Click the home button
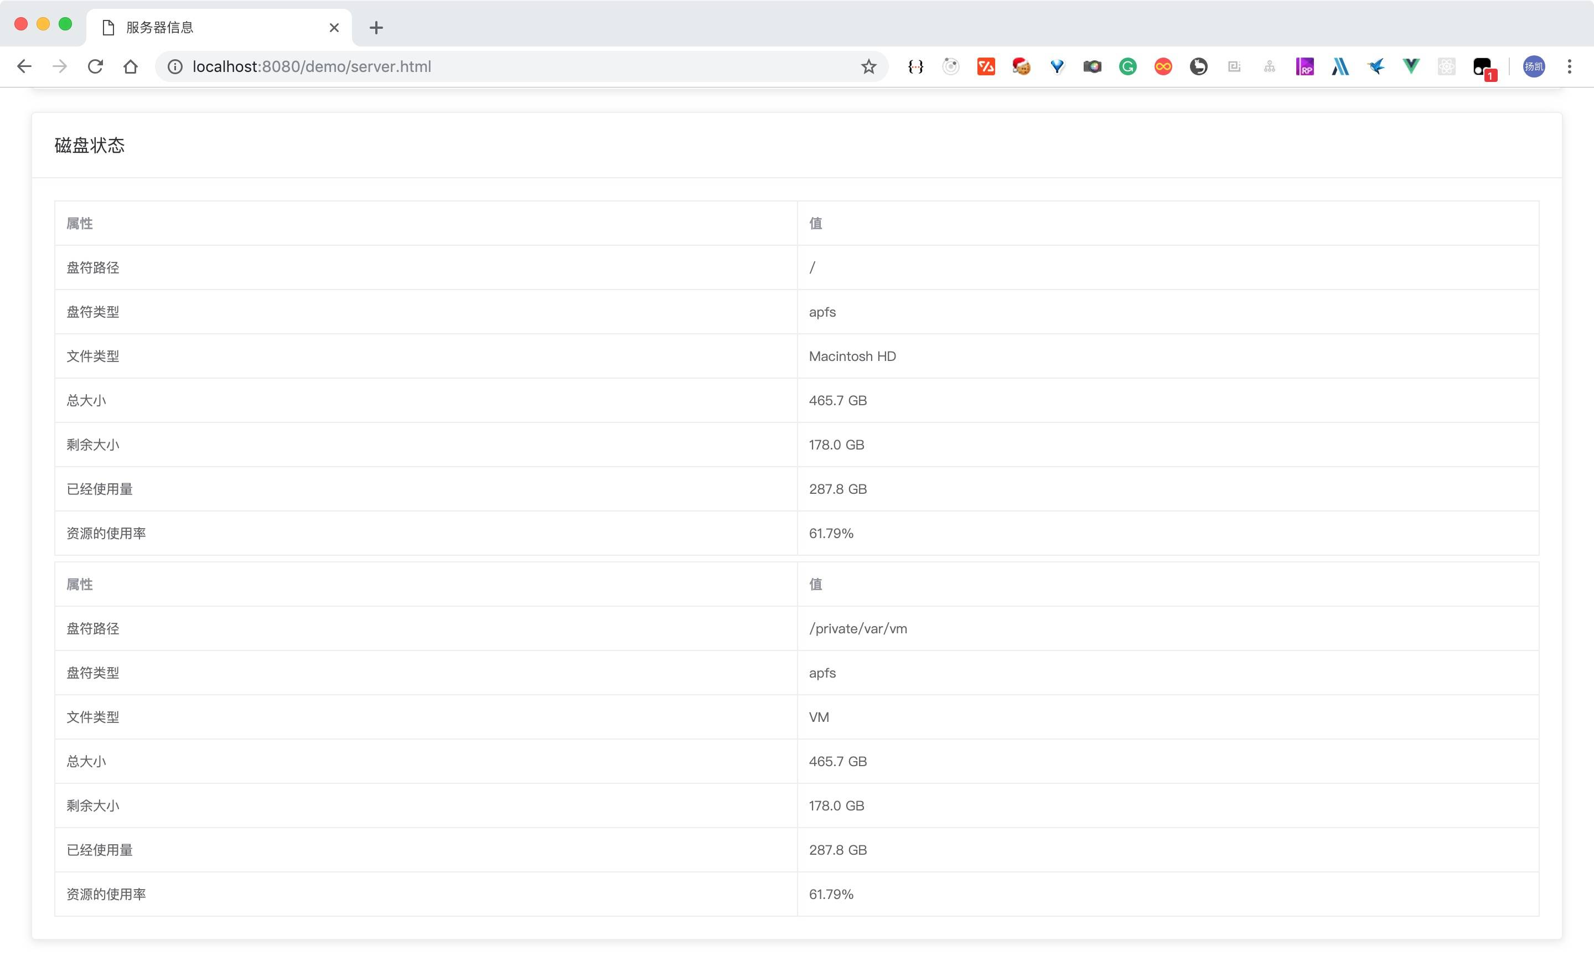Viewport: 1594px width, 971px height. coord(131,66)
